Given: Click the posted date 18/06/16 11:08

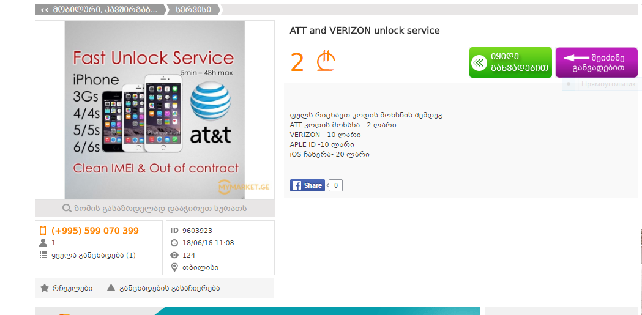Looking at the screenshot, I should pos(209,243).
